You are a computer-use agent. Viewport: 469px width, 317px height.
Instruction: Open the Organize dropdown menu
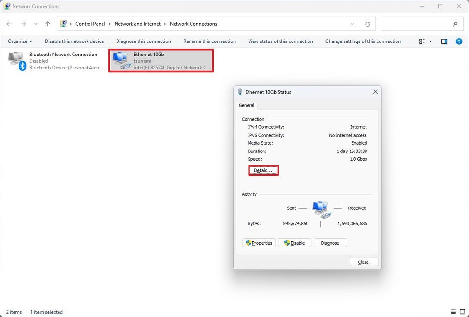19,41
